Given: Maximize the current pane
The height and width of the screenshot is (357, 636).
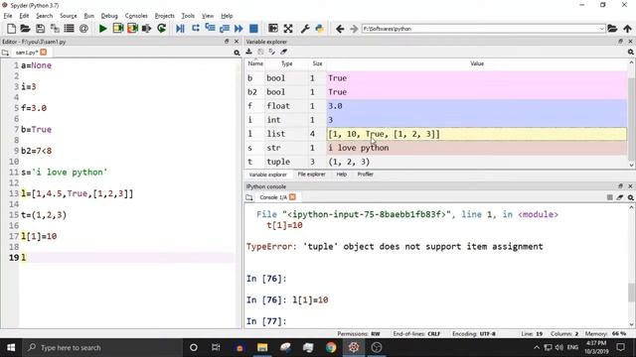Looking at the screenshot, I should pos(273,29).
